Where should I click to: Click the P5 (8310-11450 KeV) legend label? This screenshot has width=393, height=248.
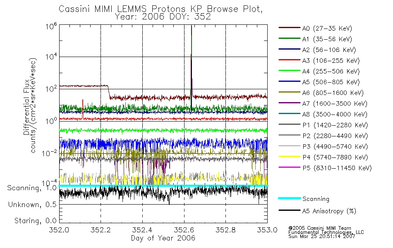tap(337, 168)
